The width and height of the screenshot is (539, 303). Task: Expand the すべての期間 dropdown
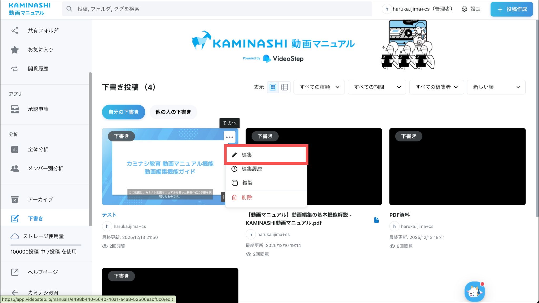click(377, 87)
